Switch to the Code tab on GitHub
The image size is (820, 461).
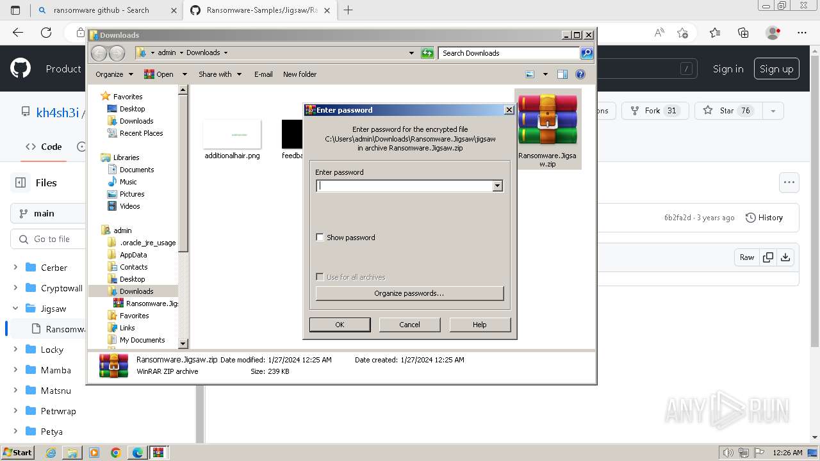click(x=44, y=147)
